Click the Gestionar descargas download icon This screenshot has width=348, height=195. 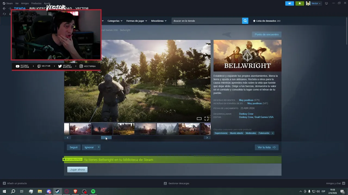click(165, 183)
